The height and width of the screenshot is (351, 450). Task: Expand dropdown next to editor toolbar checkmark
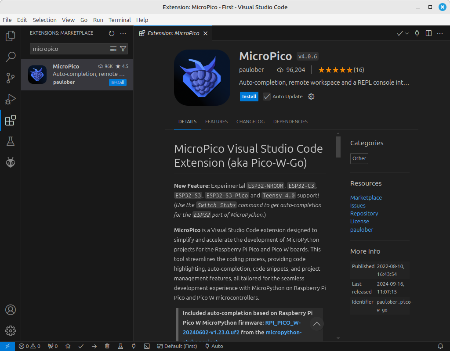pos(407,33)
